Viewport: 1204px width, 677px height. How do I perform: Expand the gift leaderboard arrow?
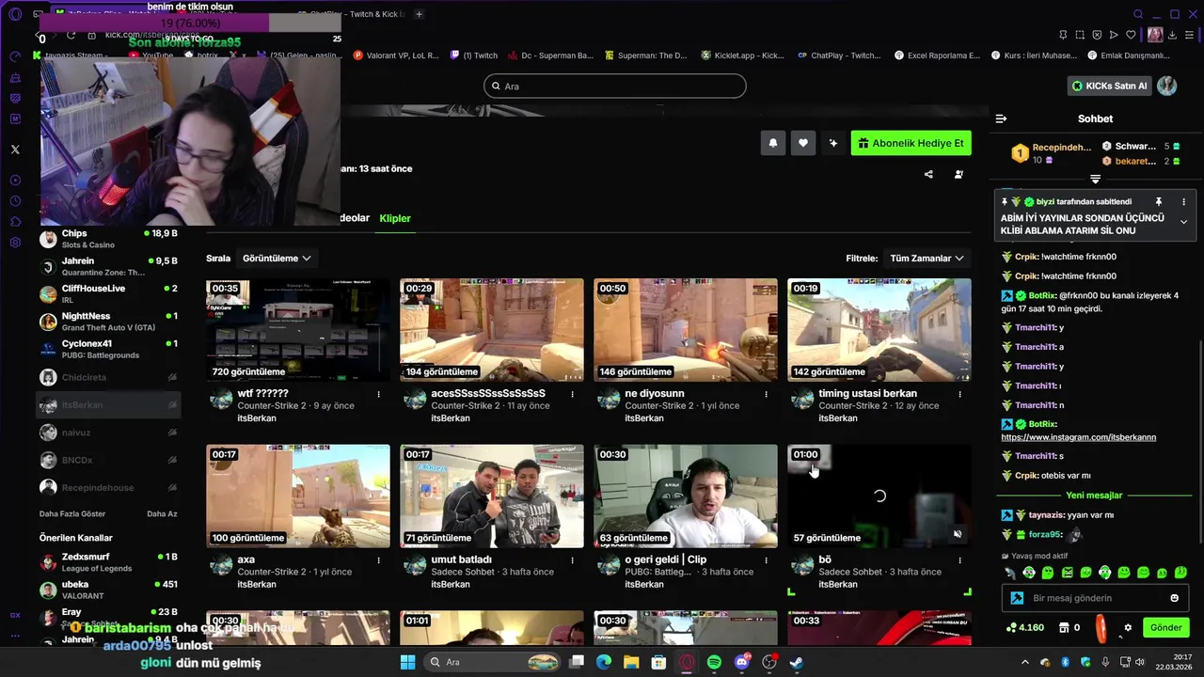1095,179
